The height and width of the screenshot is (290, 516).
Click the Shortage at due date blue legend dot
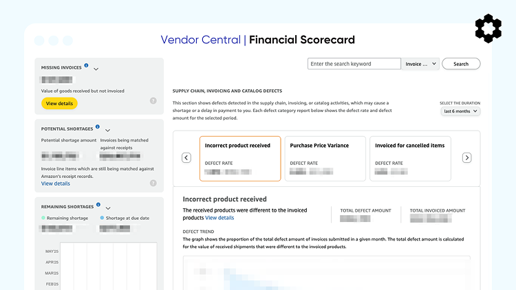coord(102,218)
